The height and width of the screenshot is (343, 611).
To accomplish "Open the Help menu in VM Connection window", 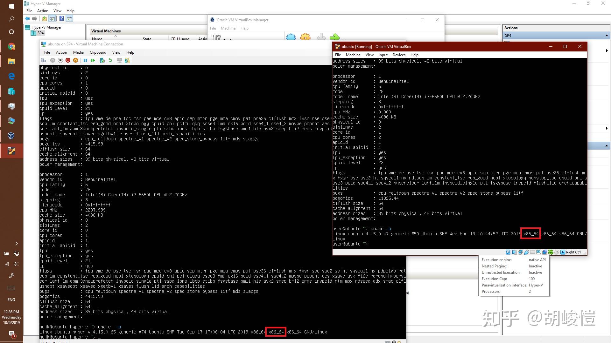I will 130,52.
